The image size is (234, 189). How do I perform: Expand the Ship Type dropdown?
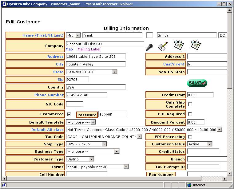pyautogui.click(x=104, y=144)
